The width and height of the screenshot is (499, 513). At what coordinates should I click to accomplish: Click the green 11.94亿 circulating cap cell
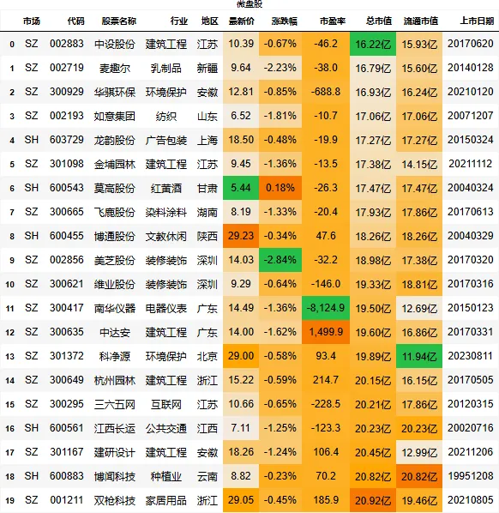click(419, 356)
